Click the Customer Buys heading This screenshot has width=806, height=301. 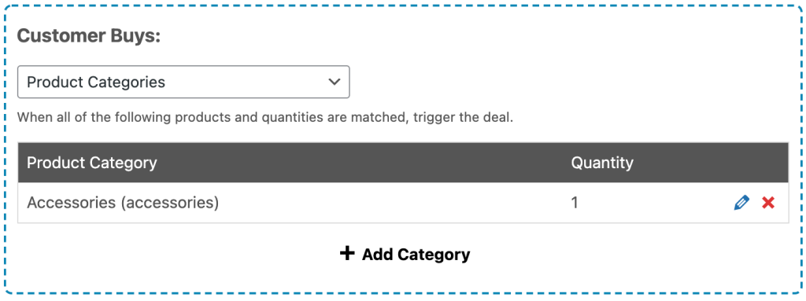coord(89,36)
